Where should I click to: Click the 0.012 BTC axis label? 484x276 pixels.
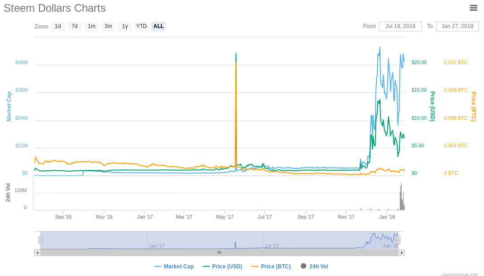tap(456, 63)
